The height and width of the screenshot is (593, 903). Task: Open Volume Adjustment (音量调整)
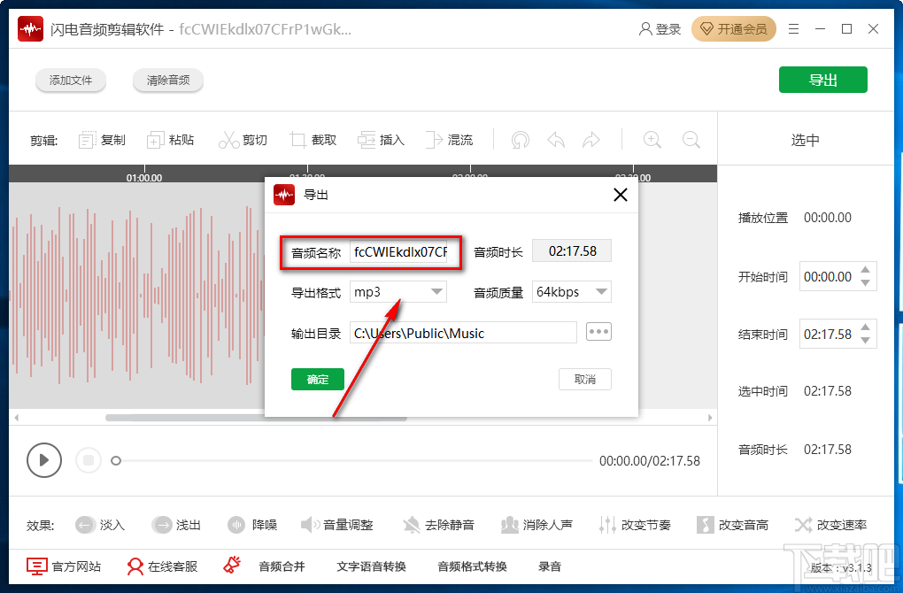pyautogui.click(x=337, y=525)
